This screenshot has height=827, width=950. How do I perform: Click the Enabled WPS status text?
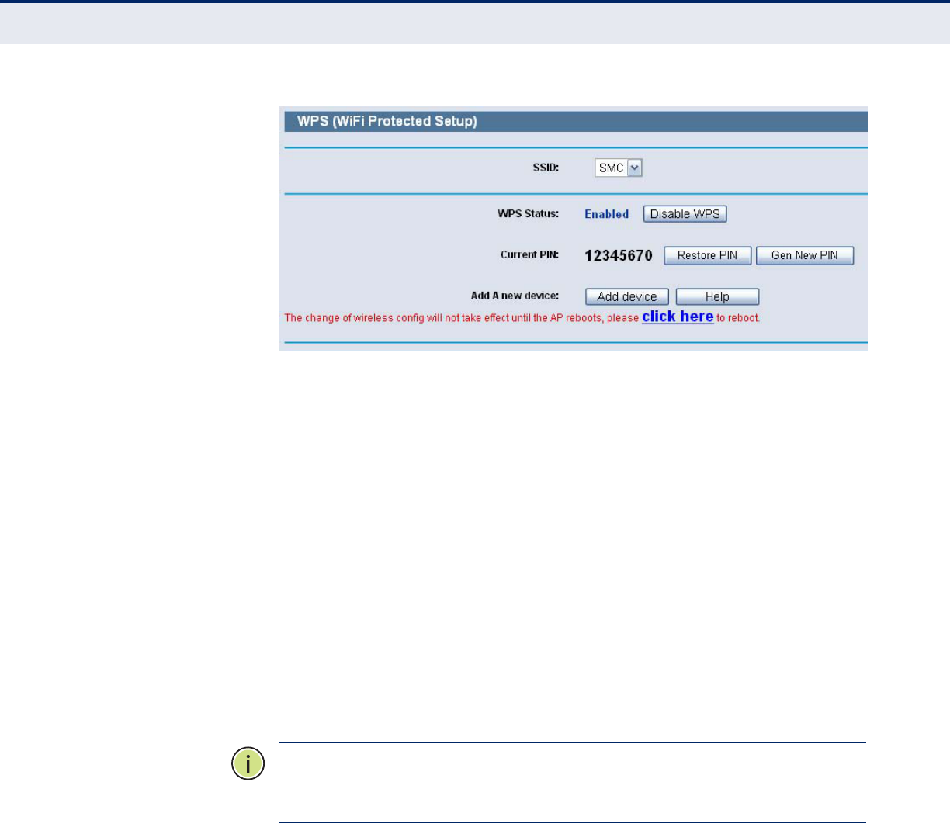pos(606,214)
